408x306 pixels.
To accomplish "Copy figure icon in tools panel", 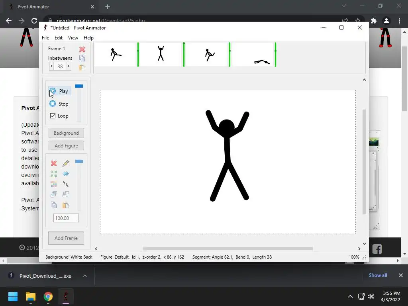I will [54, 205].
